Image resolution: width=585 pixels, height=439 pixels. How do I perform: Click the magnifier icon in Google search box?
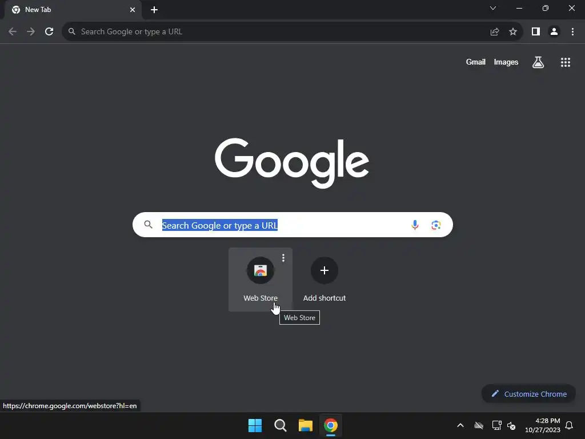(x=148, y=225)
